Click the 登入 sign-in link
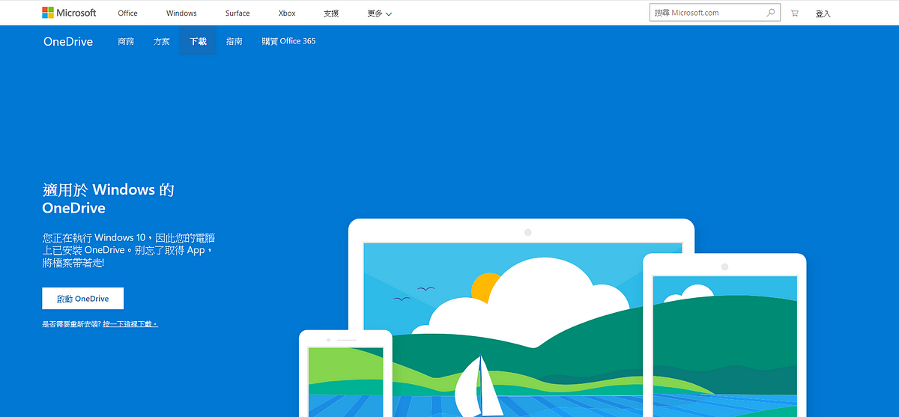 point(823,13)
